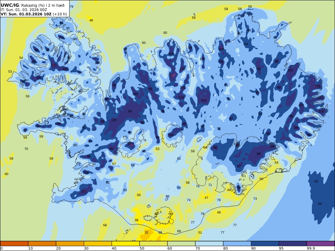Select the 30–40% amber legend swatch
The width and height of the screenshot is (335, 251).
(x=98, y=244)
